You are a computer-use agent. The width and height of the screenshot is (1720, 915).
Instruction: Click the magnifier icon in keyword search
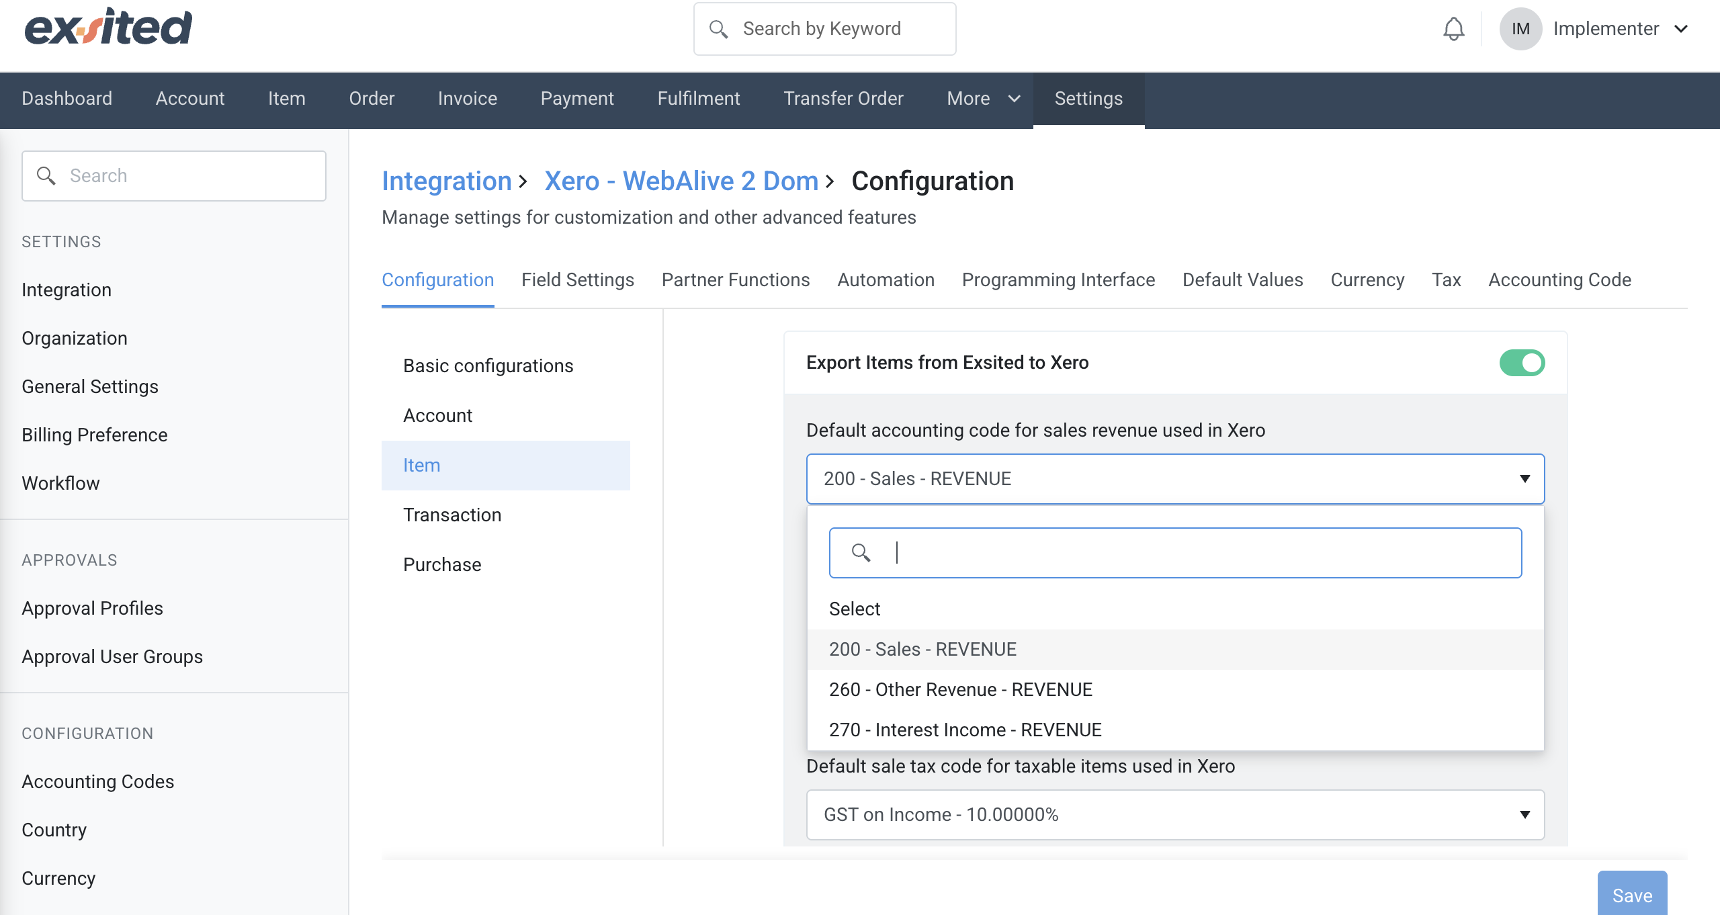click(718, 29)
